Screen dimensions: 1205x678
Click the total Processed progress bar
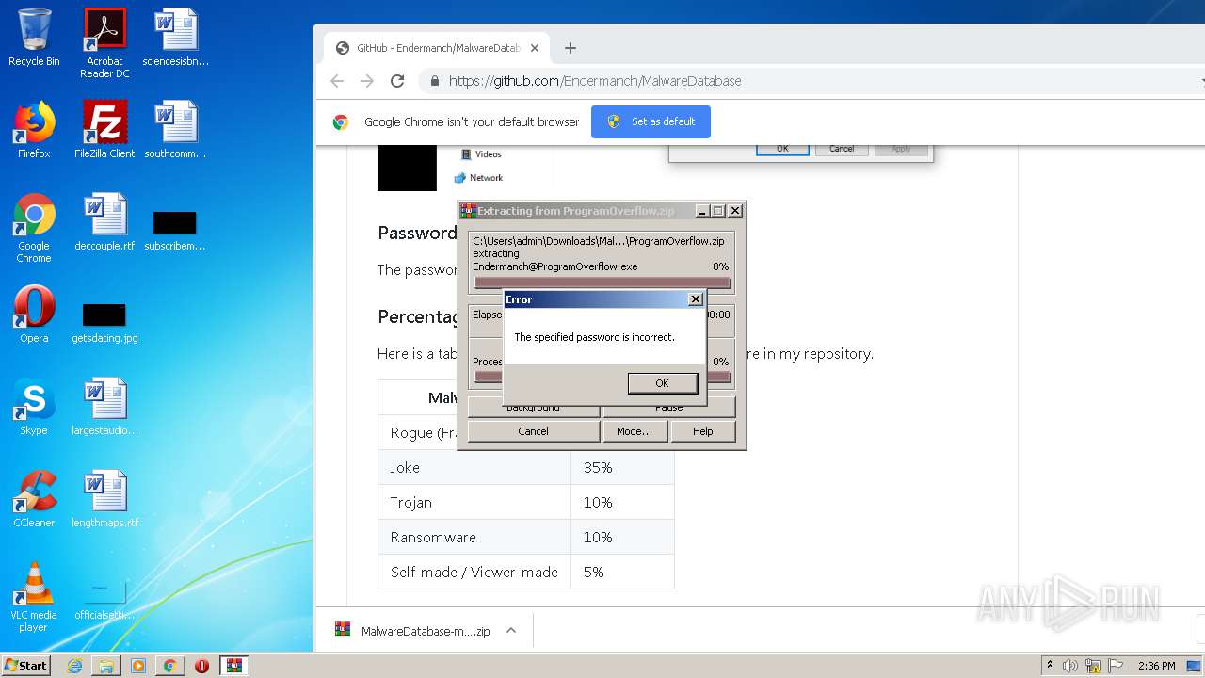click(602, 377)
